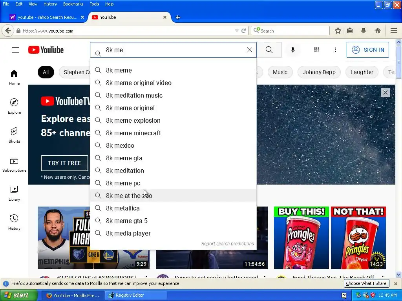Choose '8k meme minecraft' suggestion

coord(173,133)
